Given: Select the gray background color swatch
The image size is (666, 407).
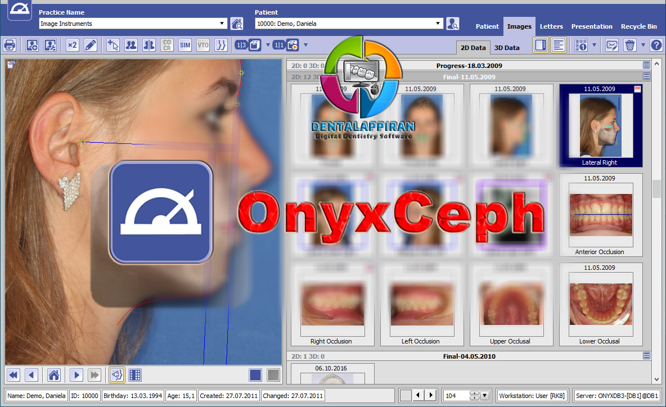Looking at the screenshot, I should (x=273, y=375).
